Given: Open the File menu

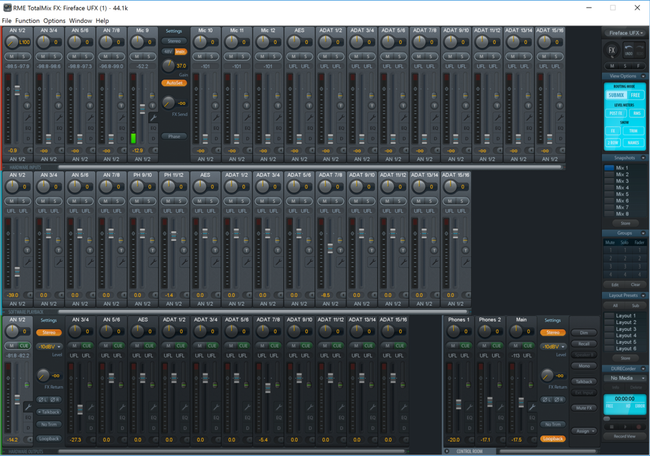Looking at the screenshot, I should [6, 20].
